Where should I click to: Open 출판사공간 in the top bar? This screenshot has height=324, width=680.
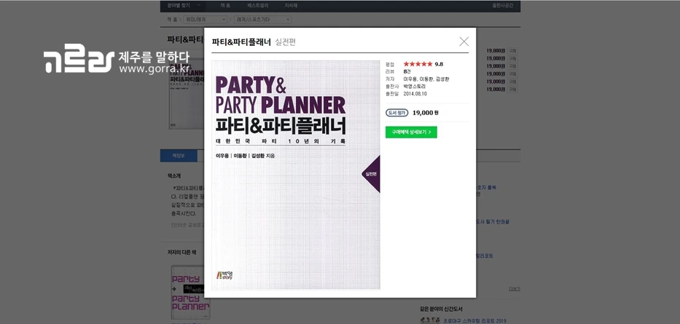coord(502,6)
